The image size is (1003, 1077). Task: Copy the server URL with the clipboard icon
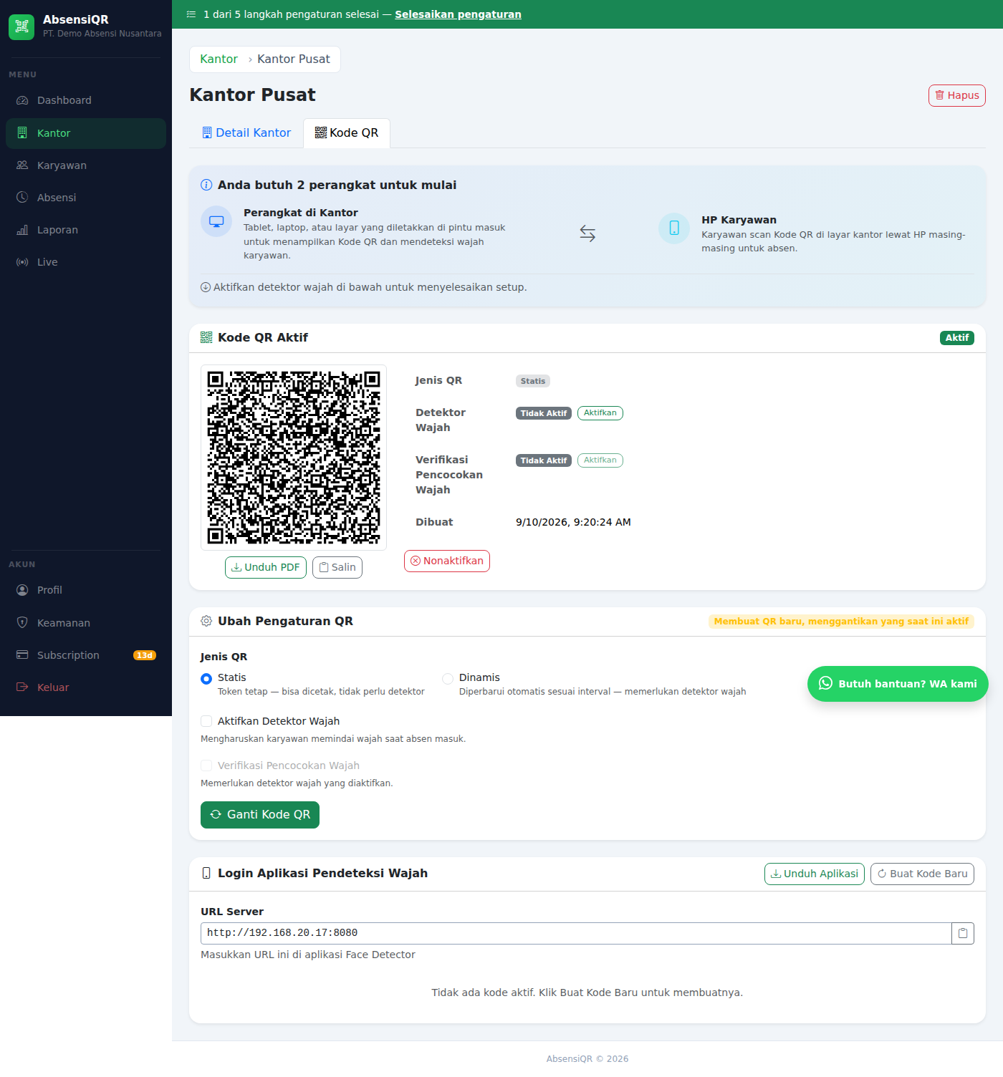point(963,933)
